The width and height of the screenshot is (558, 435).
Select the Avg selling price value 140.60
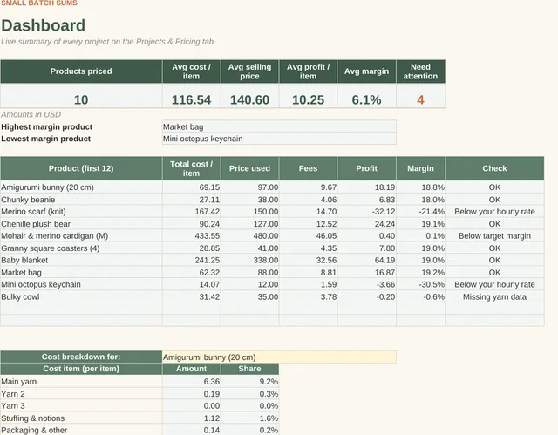click(250, 99)
